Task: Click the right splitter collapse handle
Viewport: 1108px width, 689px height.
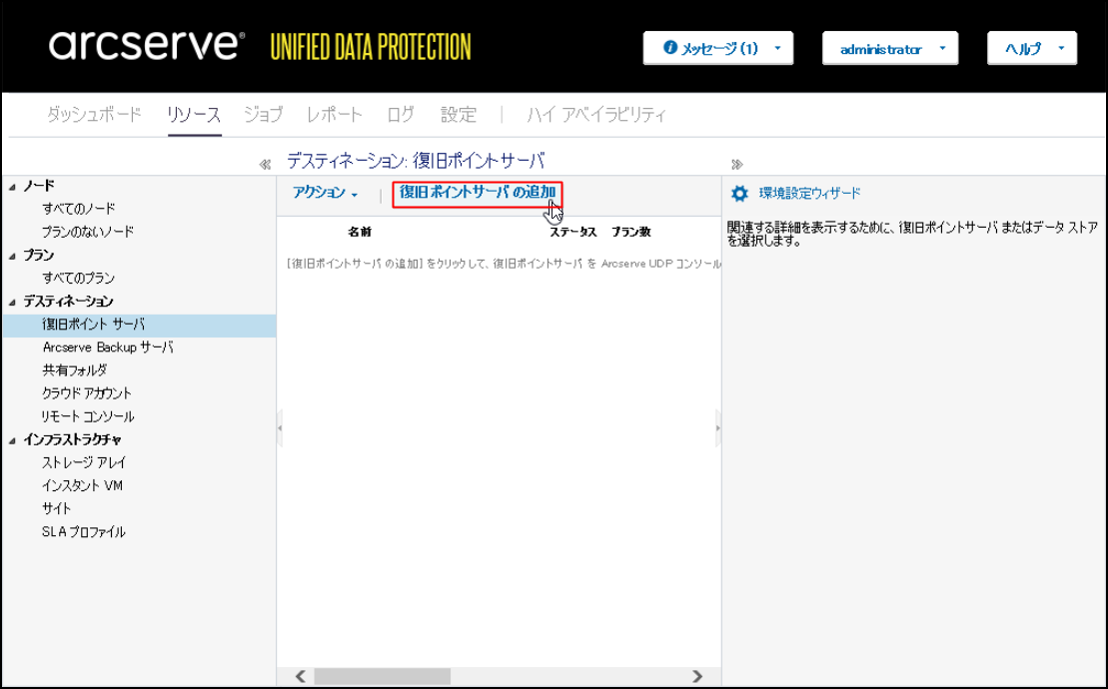Action: 717,427
